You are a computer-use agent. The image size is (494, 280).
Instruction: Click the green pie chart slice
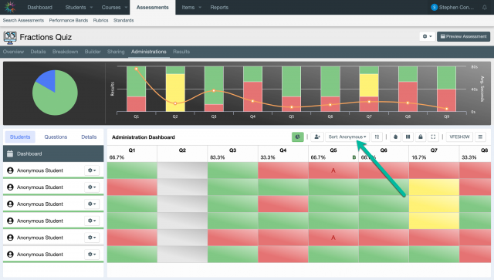point(59,98)
